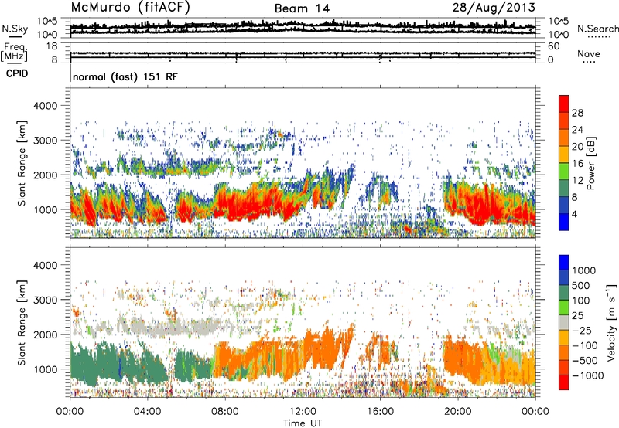Click the 'Beam 14' label

coord(302,8)
